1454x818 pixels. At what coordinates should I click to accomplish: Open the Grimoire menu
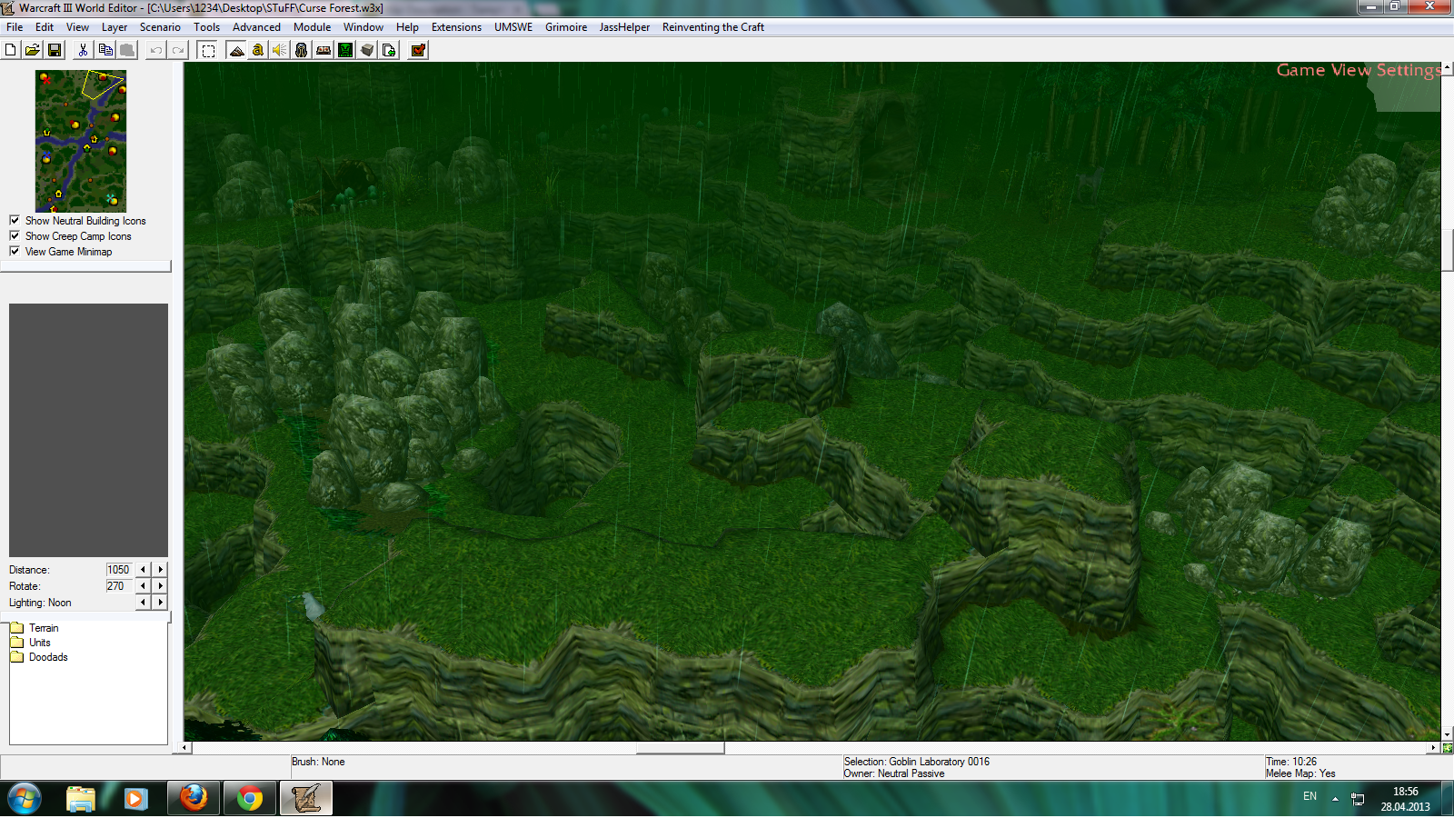coord(566,27)
